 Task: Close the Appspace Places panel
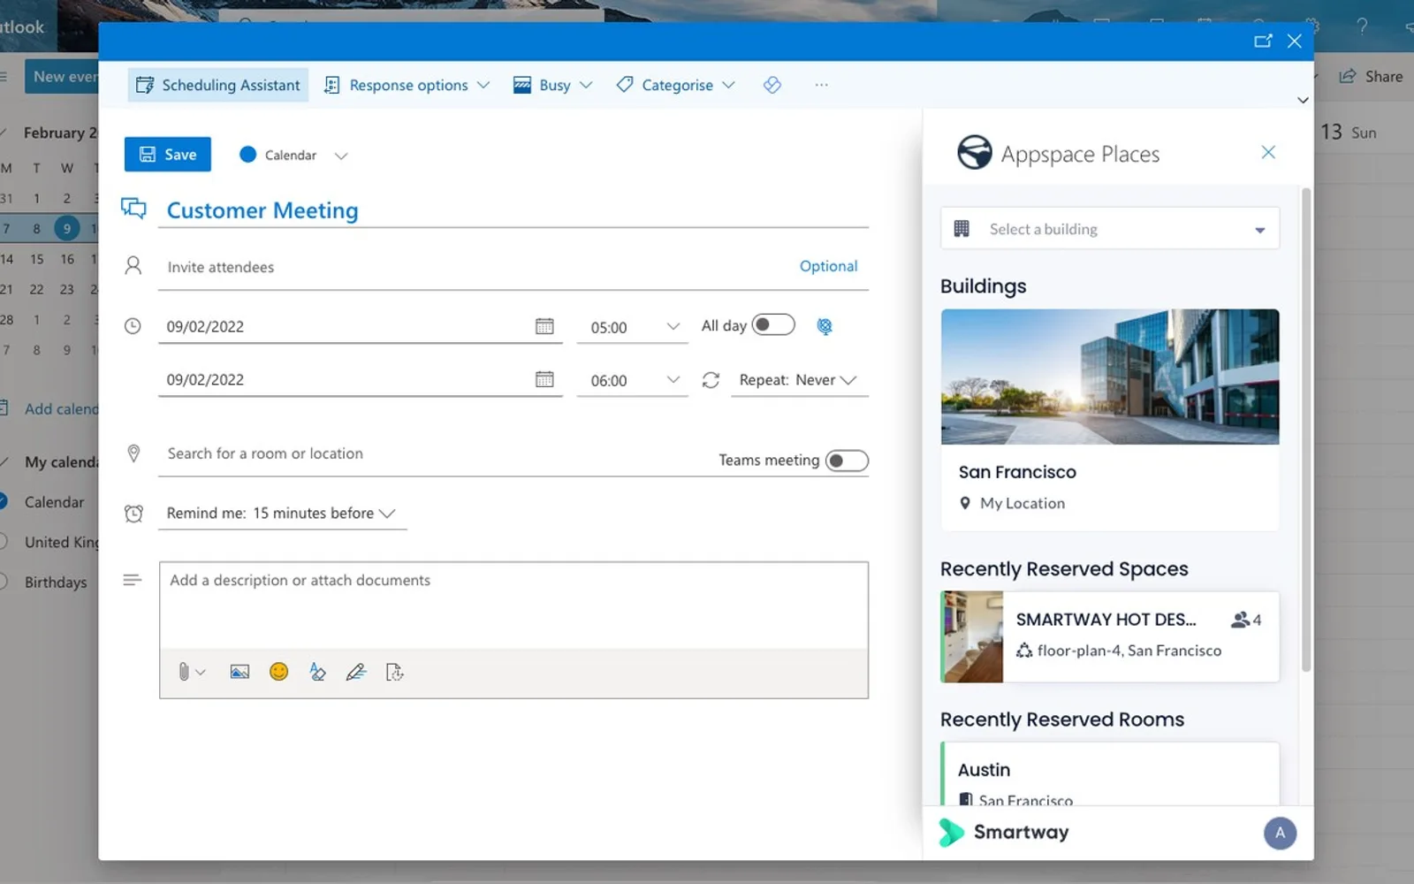click(1268, 152)
